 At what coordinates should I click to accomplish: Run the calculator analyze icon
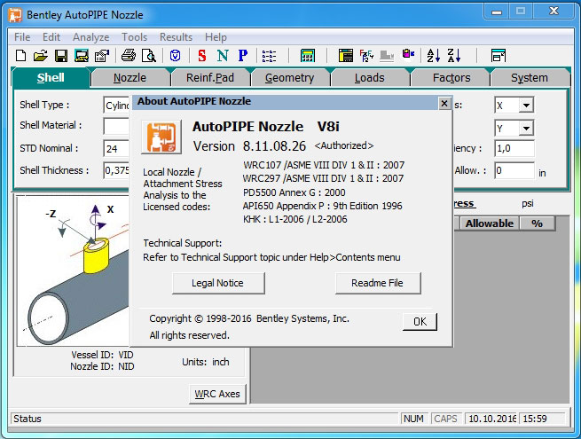308,56
